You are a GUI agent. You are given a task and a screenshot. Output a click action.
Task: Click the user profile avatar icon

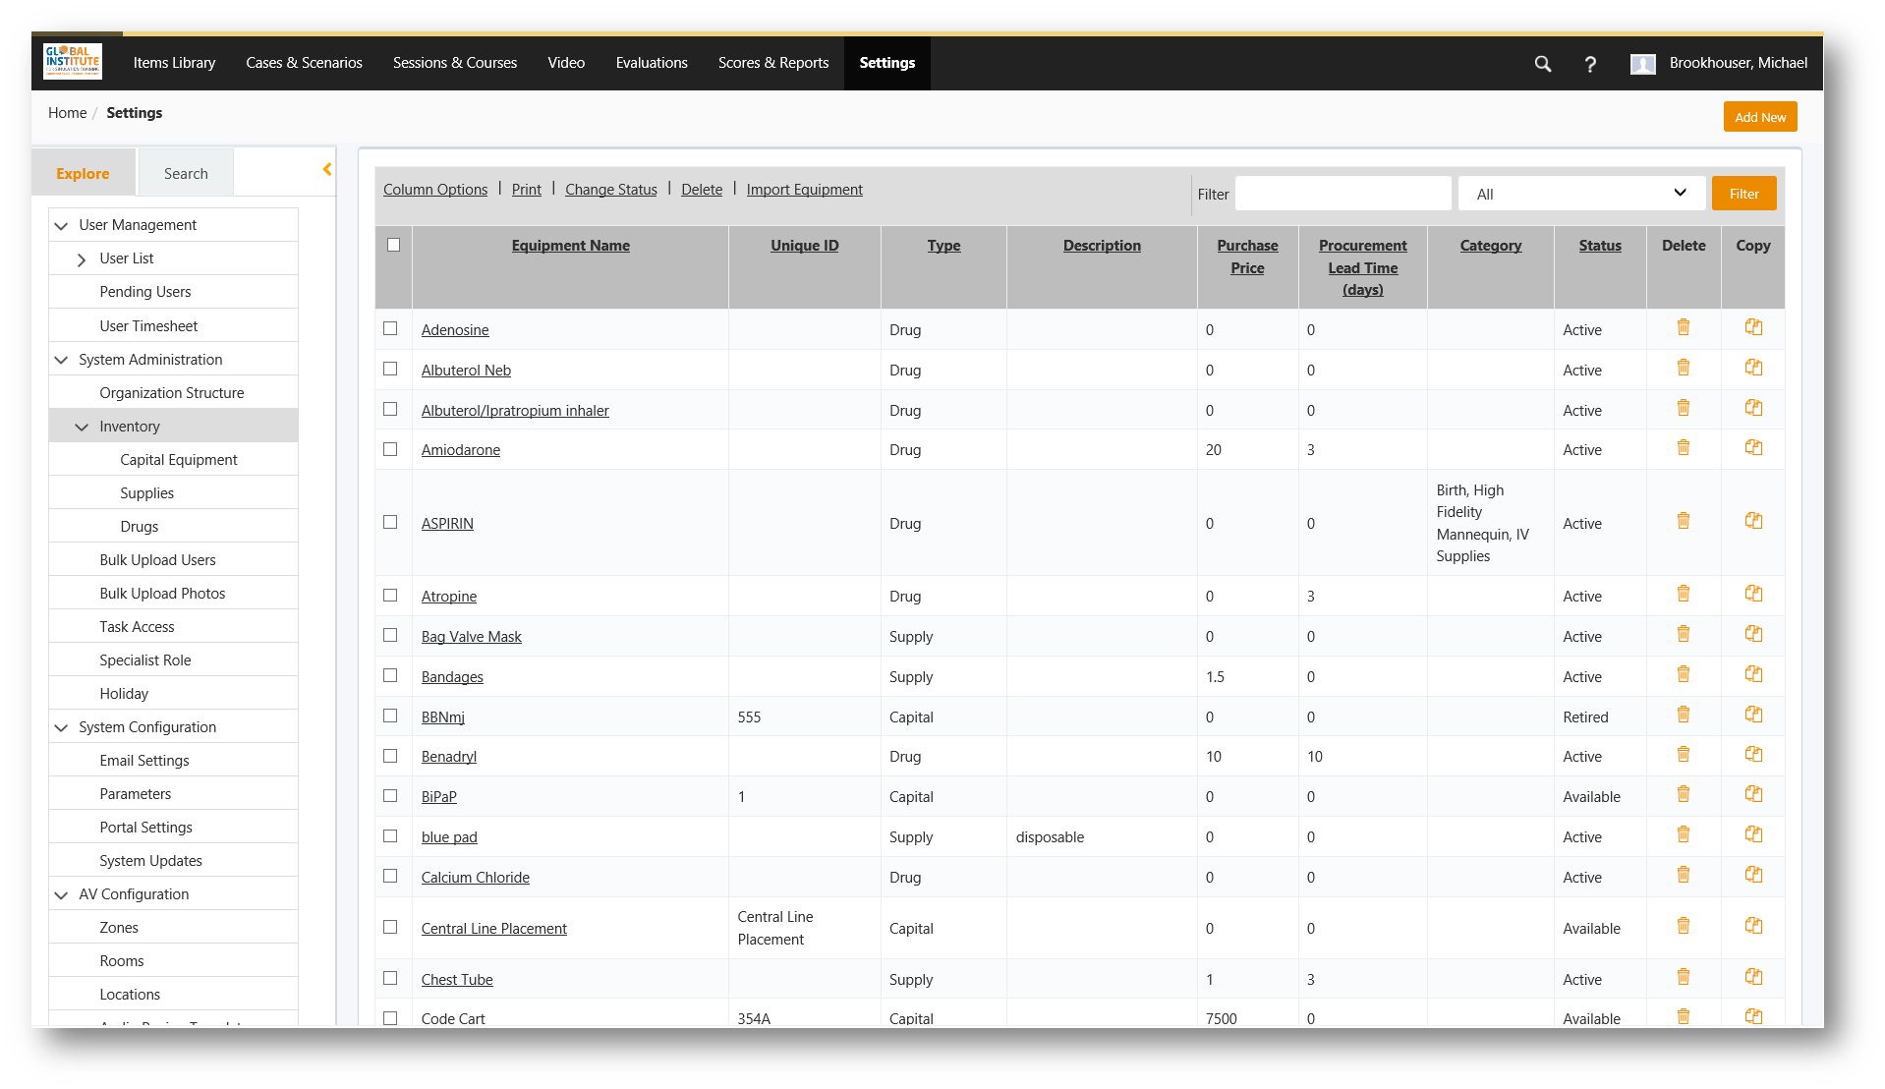[x=1642, y=64]
